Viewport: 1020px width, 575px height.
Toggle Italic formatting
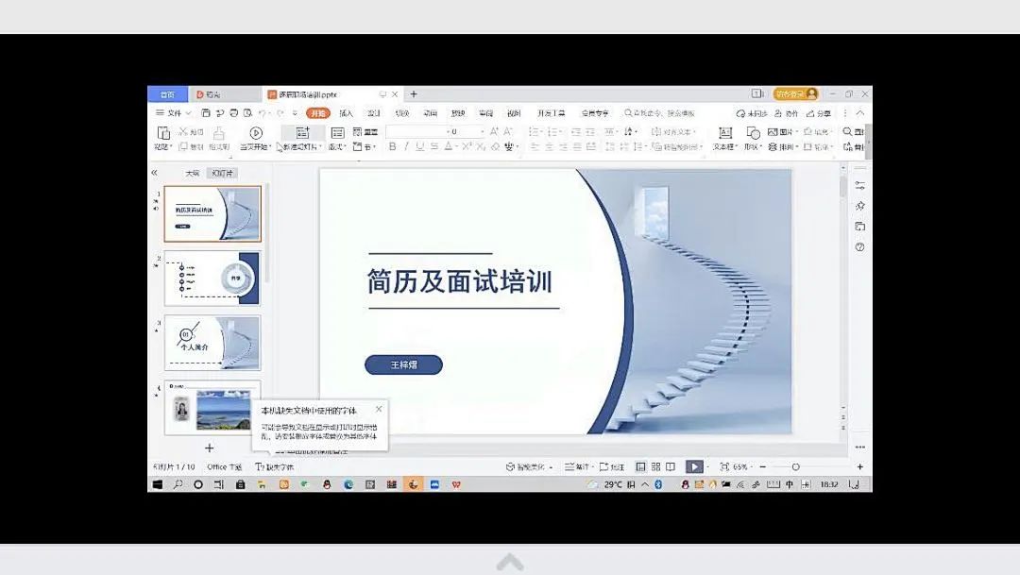click(x=406, y=147)
